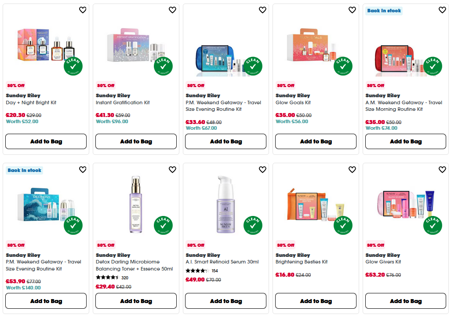Image resolution: width=451 pixels, height=318 pixels.
Task: Click the star rating on Detox Darling toner
Action: click(107, 278)
